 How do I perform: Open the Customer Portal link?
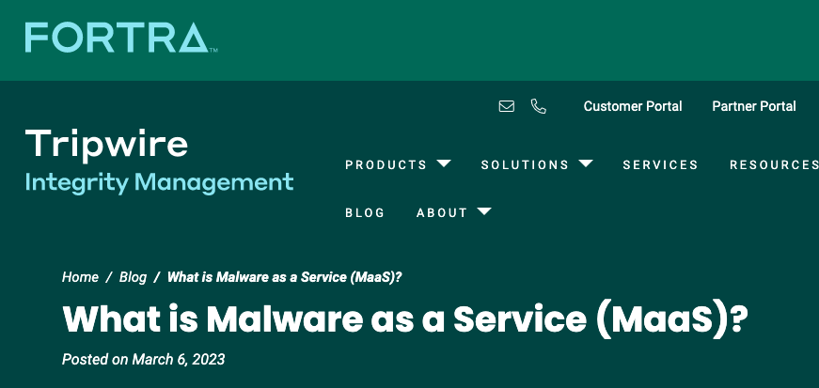(633, 106)
